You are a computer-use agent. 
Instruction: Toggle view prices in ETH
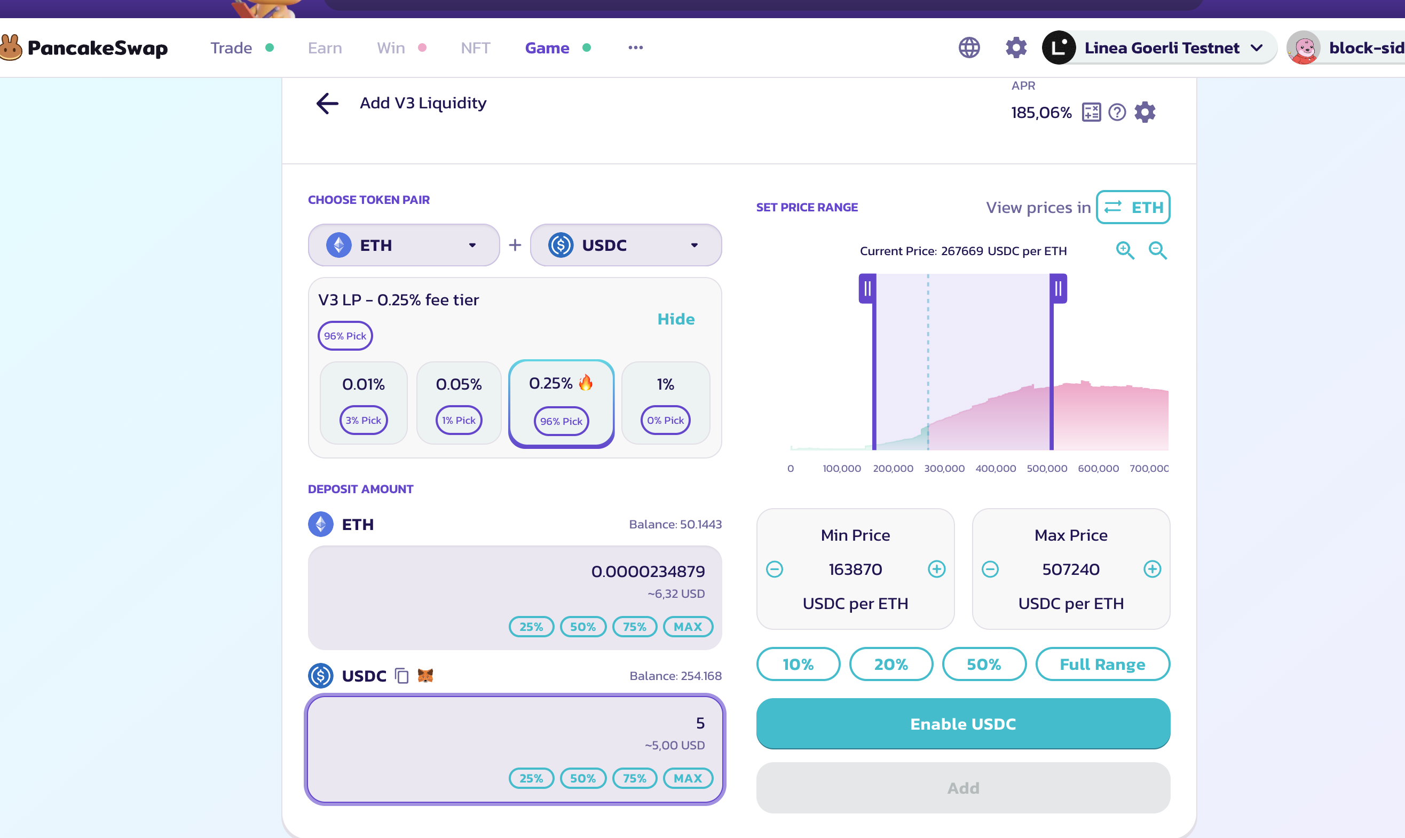pos(1133,207)
